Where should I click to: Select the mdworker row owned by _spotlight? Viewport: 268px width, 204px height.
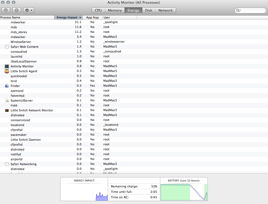coord(134,22)
